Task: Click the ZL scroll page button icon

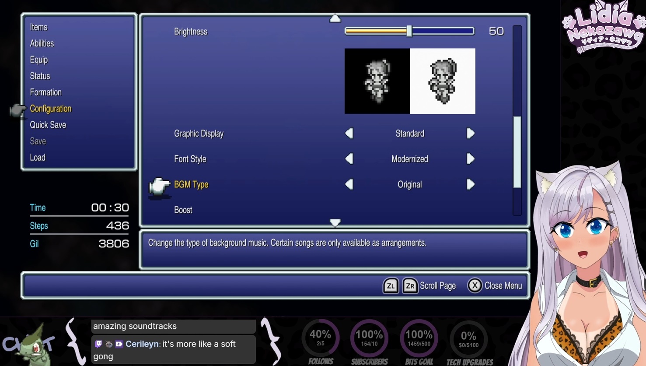Action: (x=390, y=286)
